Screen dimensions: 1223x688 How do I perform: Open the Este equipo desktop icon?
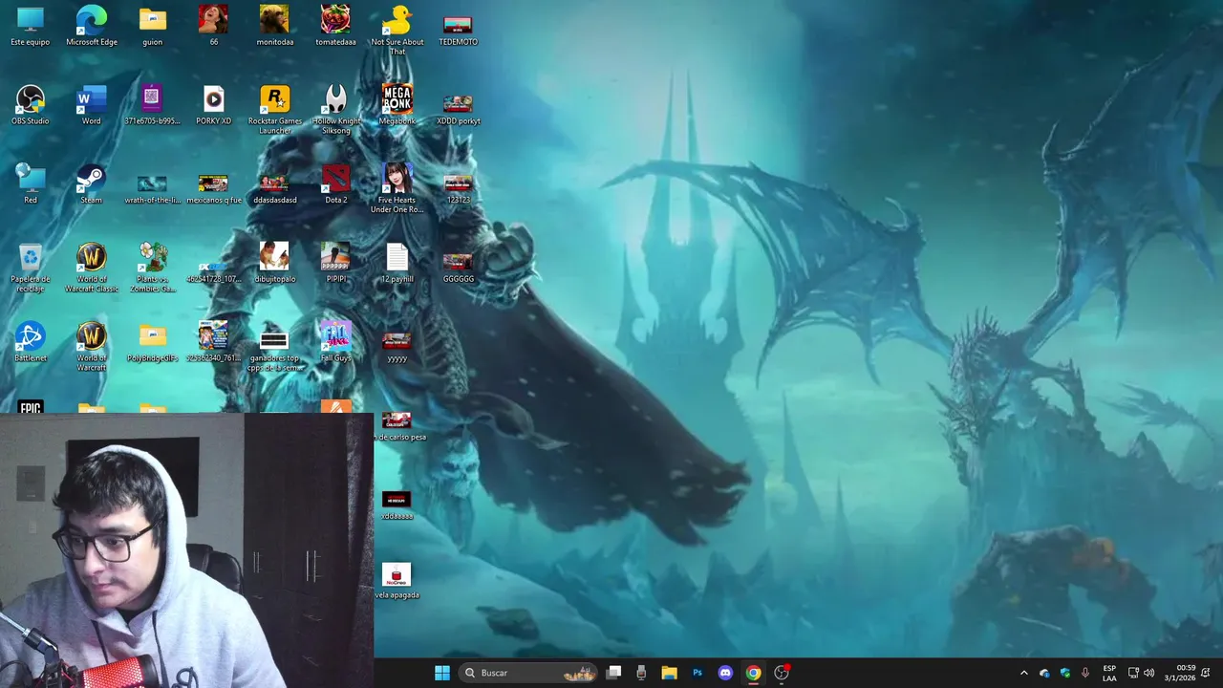click(31, 26)
